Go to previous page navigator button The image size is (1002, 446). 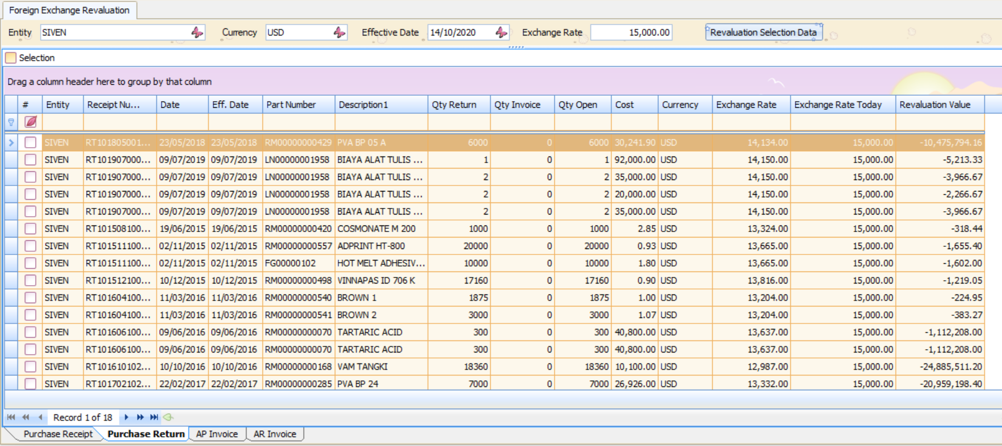point(26,417)
